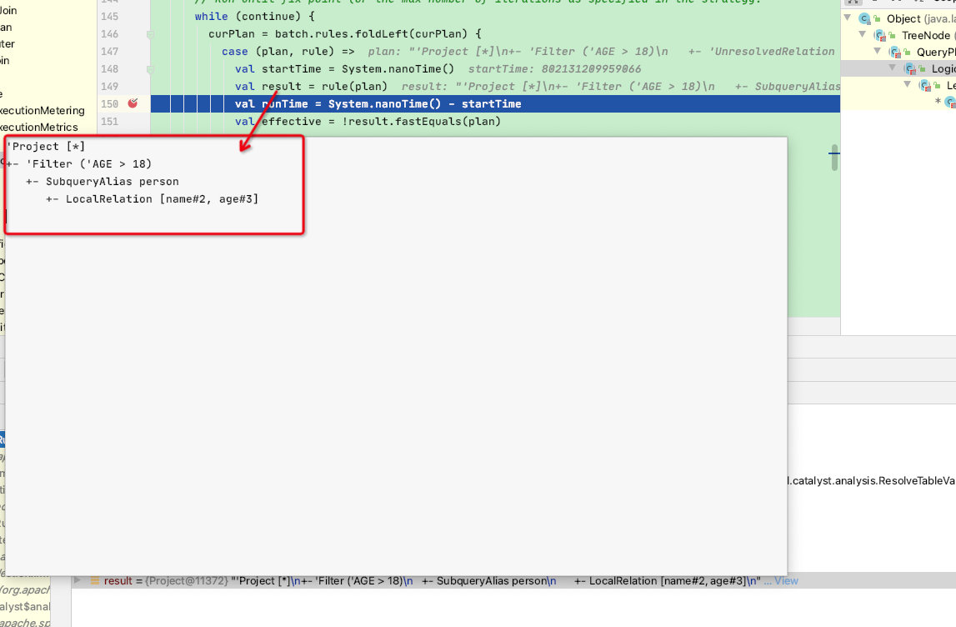
Task: Click the green public-visibility lock beside Logic
Action: coord(922,69)
